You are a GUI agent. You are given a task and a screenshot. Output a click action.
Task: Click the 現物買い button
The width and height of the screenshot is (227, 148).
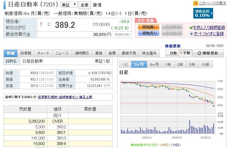pos(148,27)
